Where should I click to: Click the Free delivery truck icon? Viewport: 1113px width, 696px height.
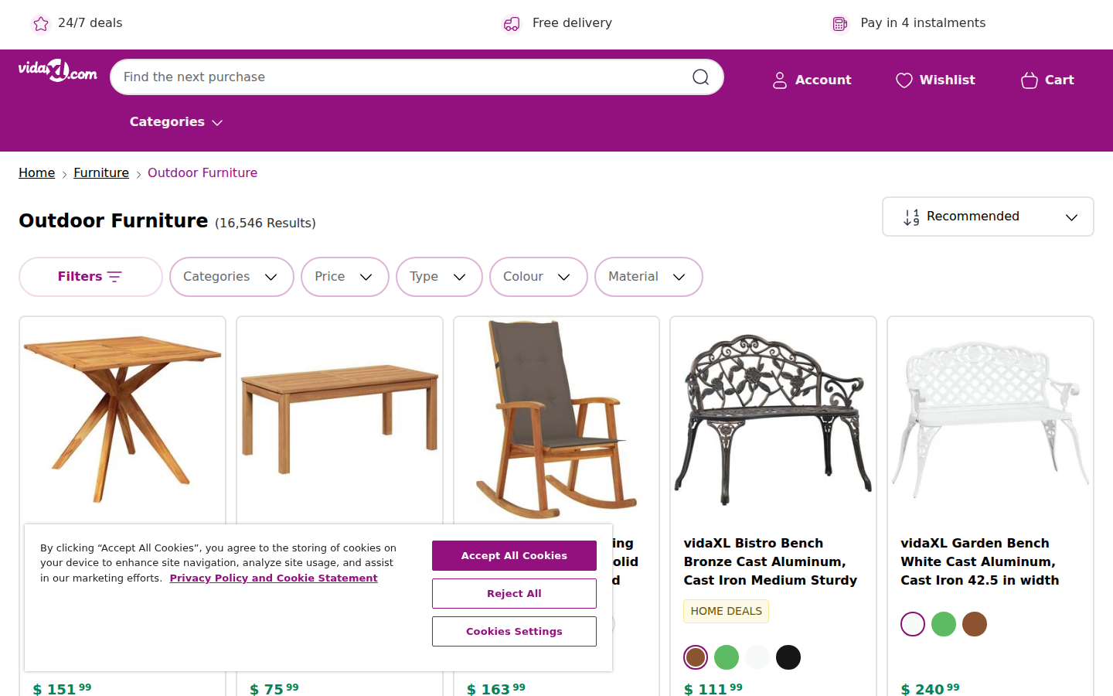click(512, 24)
